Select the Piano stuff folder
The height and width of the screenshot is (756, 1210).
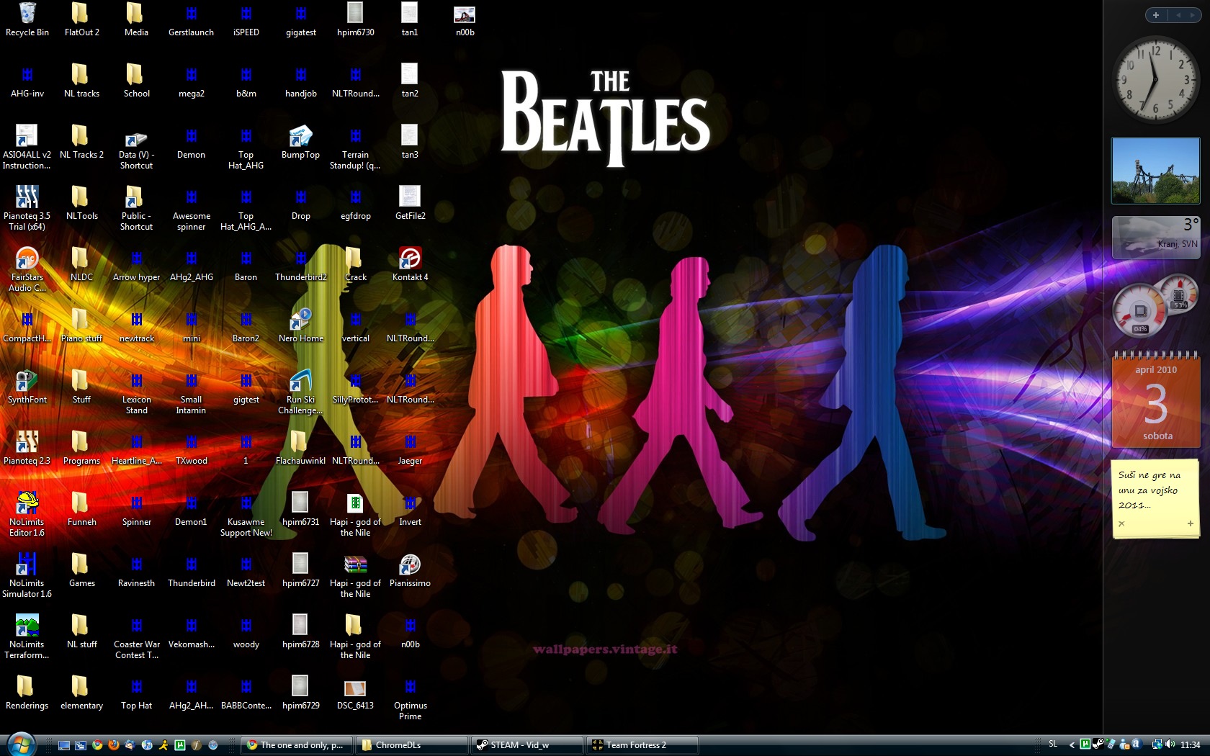pos(82,325)
